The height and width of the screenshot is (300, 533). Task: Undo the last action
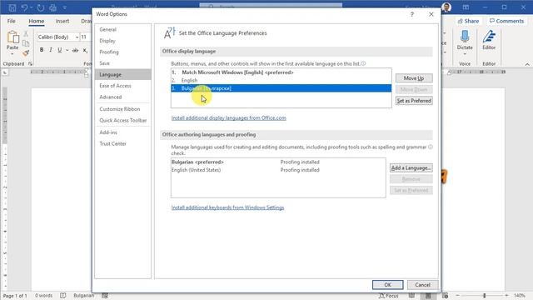24,7
